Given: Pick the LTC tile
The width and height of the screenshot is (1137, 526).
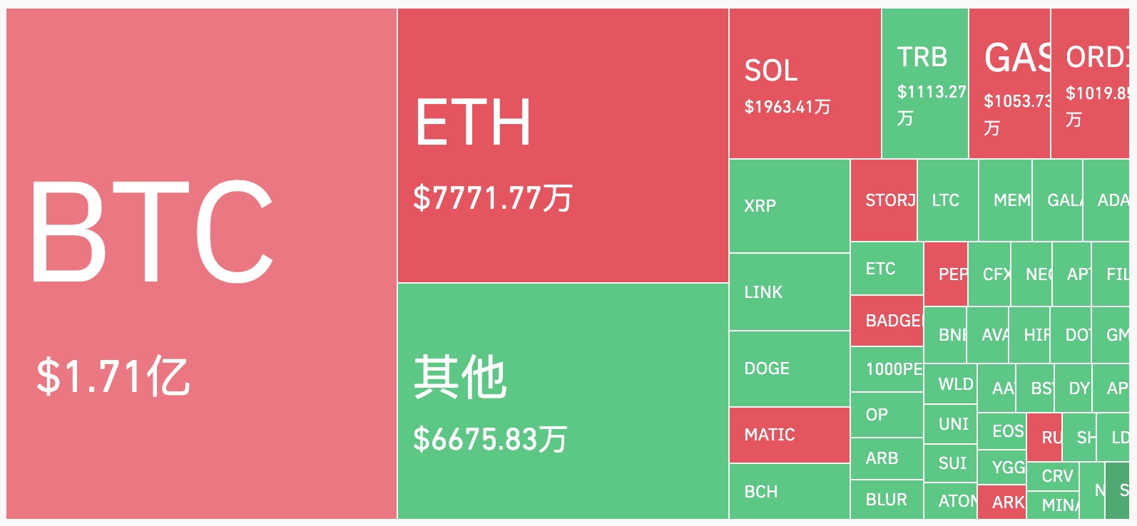Looking at the screenshot, I should point(947,200).
